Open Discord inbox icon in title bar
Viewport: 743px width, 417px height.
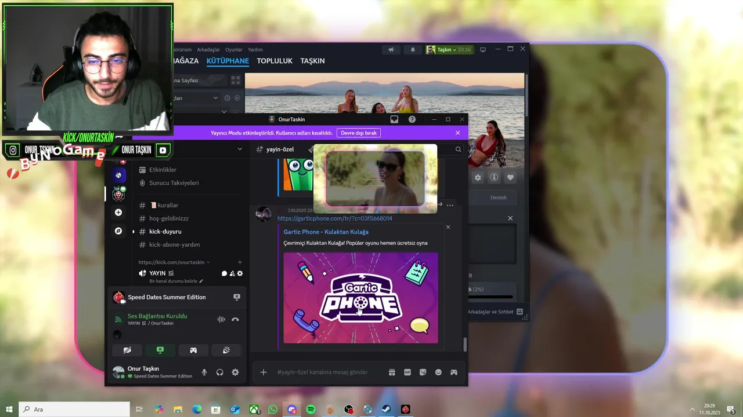[x=394, y=119]
